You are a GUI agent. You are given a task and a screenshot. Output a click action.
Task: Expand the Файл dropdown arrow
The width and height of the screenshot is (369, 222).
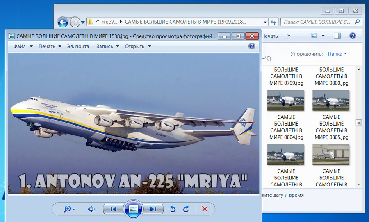tap(31, 47)
